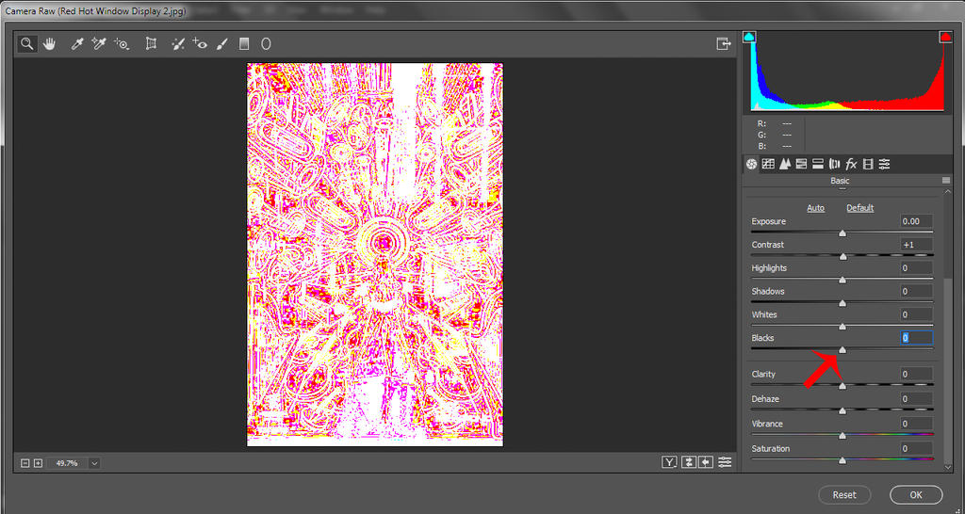Choose the Adjustment Brush tool

(222, 43)
